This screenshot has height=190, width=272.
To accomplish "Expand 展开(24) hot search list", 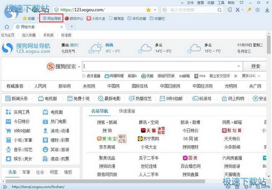I will point(251,76).
